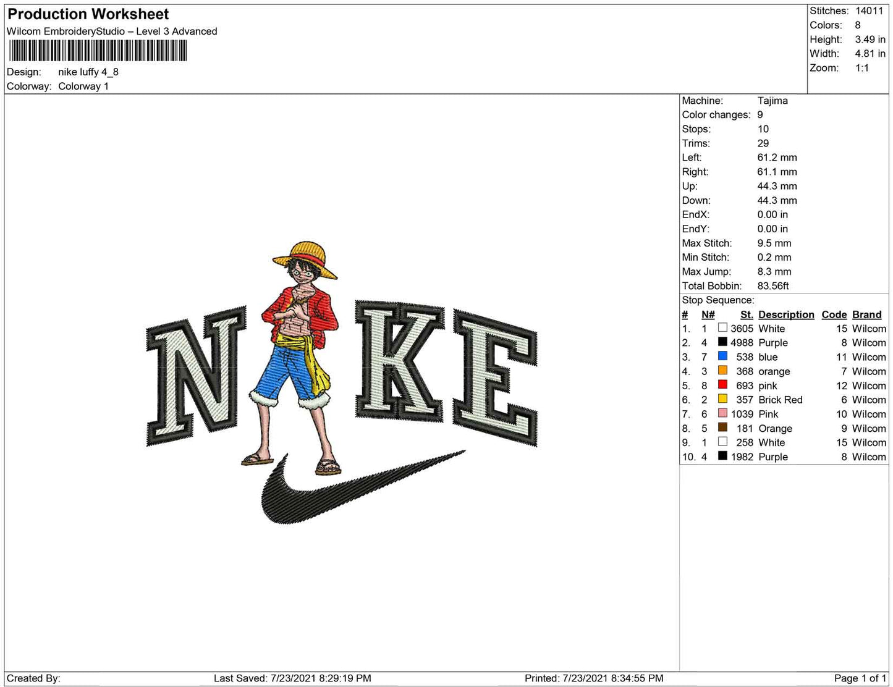This screenshot has width=893, height=687.
Task: Select the black swatch beside stitch count 1982
Action: (722, 456)
